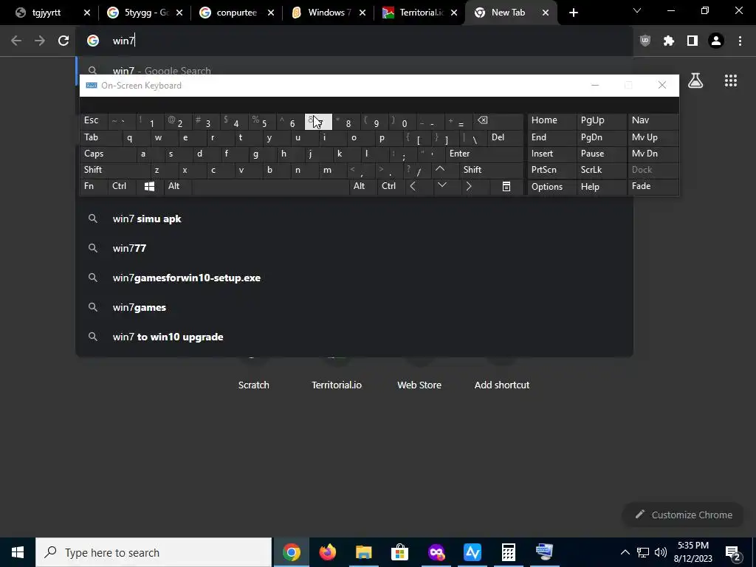Open File Explorer from the taskbar

point(364,552)
